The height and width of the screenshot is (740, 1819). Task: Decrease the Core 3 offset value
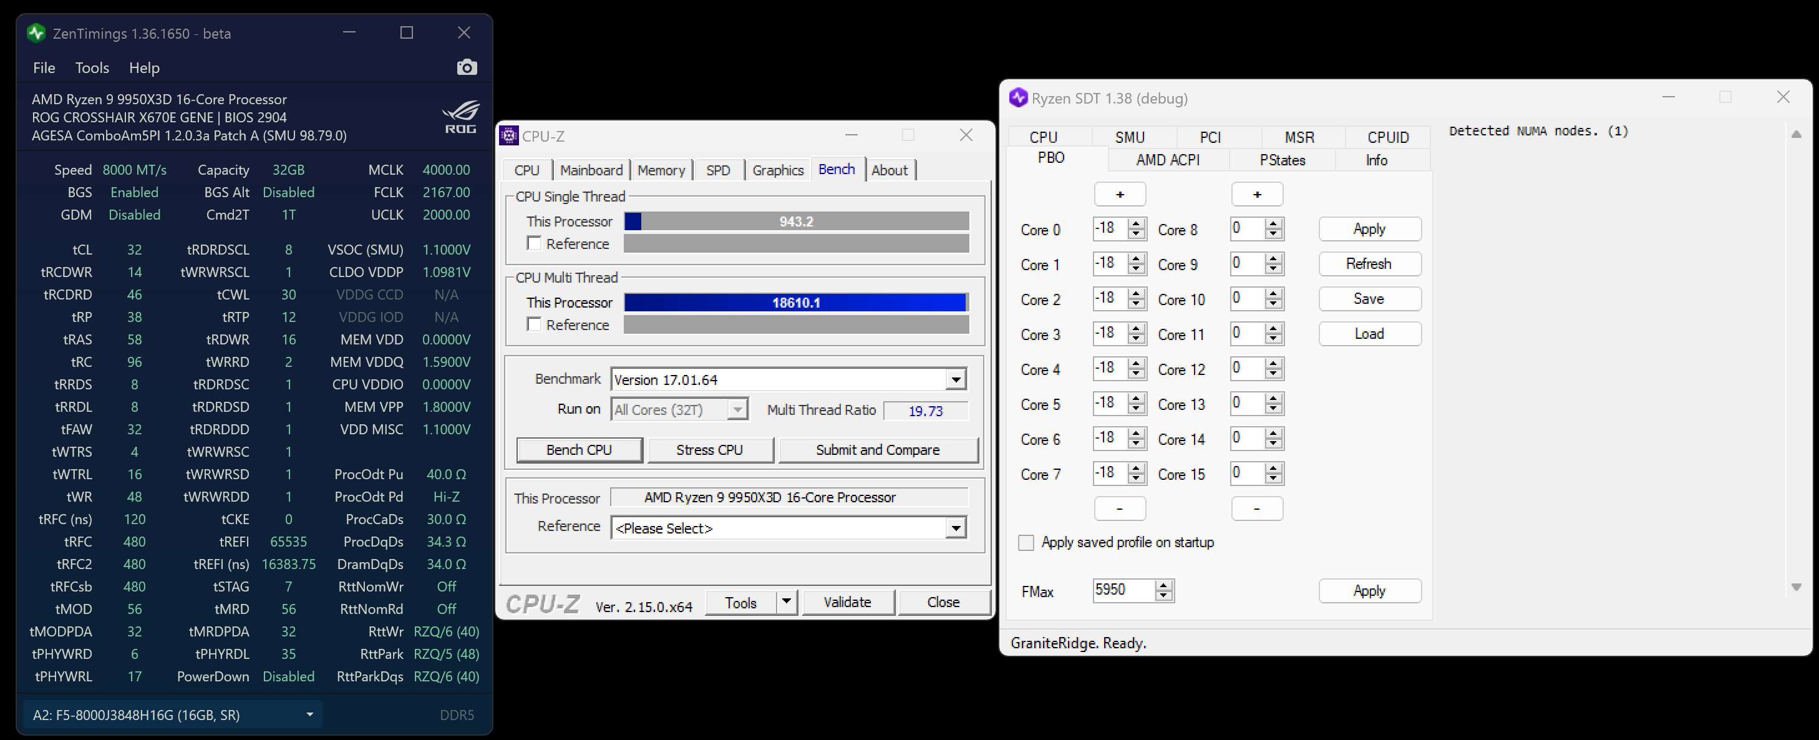[x=1136, y=339]
